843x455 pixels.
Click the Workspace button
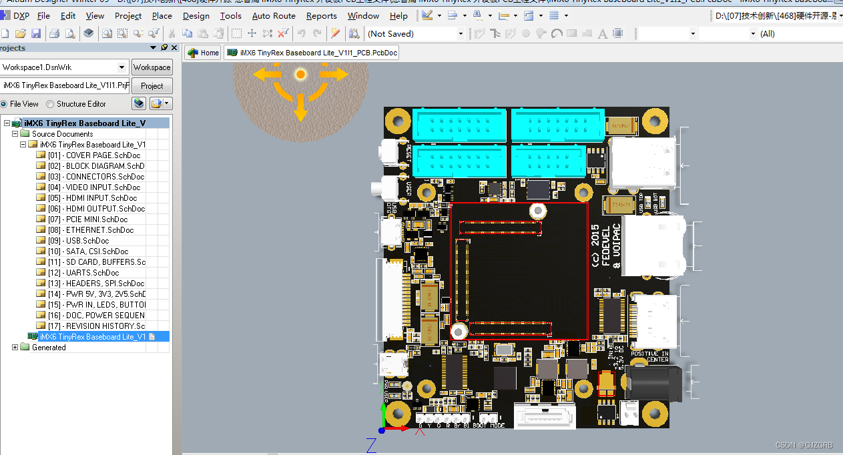152,67
